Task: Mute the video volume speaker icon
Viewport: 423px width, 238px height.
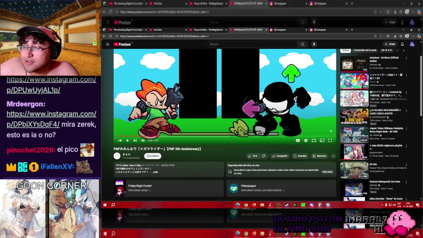Action: coord(143,140)
